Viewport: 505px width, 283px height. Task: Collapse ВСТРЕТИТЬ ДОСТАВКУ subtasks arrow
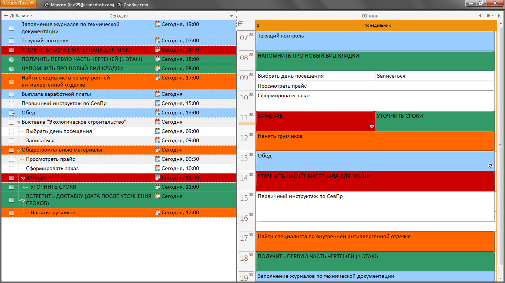(x=23, y=201)
